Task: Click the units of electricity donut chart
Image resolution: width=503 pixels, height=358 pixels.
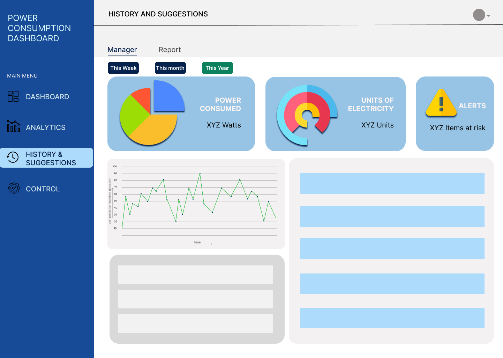Action: (307, 115)
